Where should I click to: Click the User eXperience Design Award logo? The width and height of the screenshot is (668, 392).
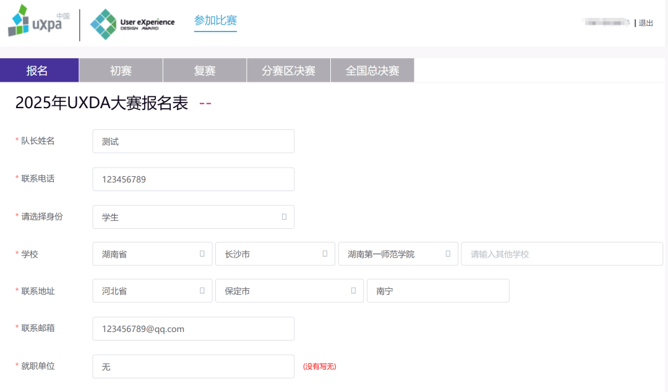point(132,24)
